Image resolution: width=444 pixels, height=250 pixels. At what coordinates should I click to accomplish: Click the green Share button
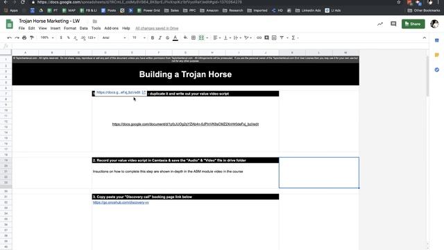[413, 24]
